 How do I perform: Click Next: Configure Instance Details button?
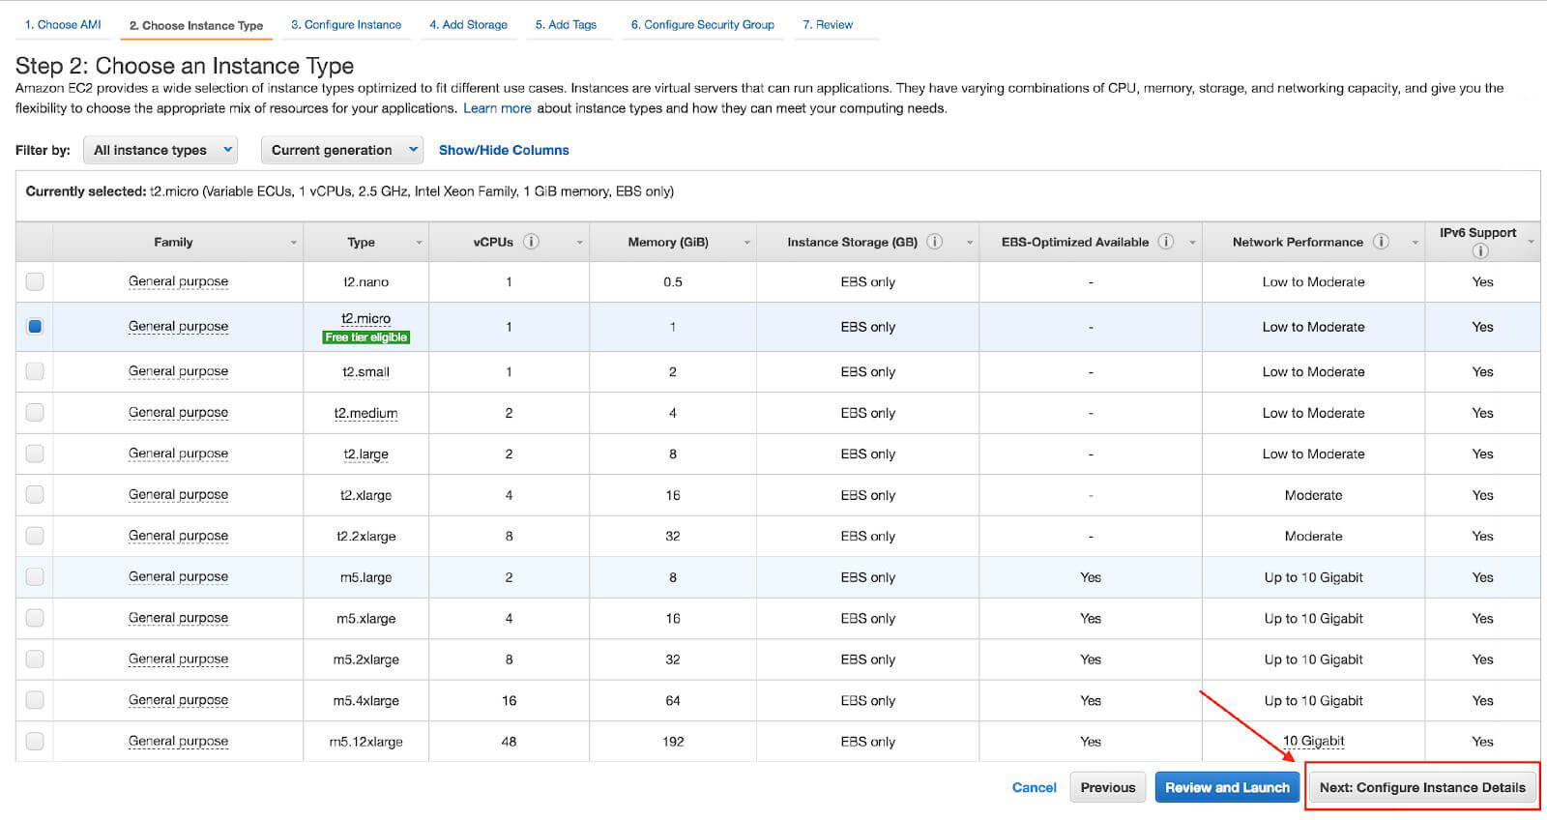(1422, 787)
